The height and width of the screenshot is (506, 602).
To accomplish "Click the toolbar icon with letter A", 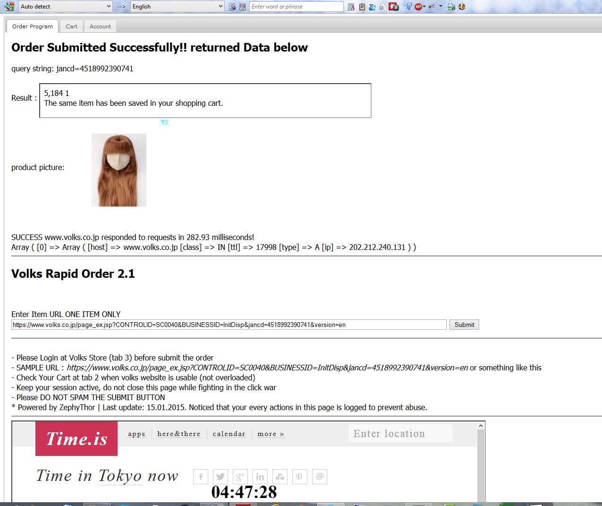I will tap(351, 7).
